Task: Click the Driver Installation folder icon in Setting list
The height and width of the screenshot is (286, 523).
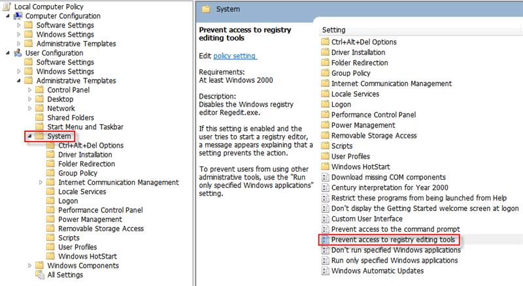Action: [x=325, y=52]
